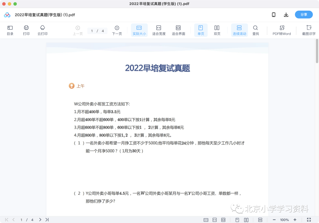The image size is (319, 223).
Task: Jump to first page in bottom bar
Action: (x=7, y=219)
